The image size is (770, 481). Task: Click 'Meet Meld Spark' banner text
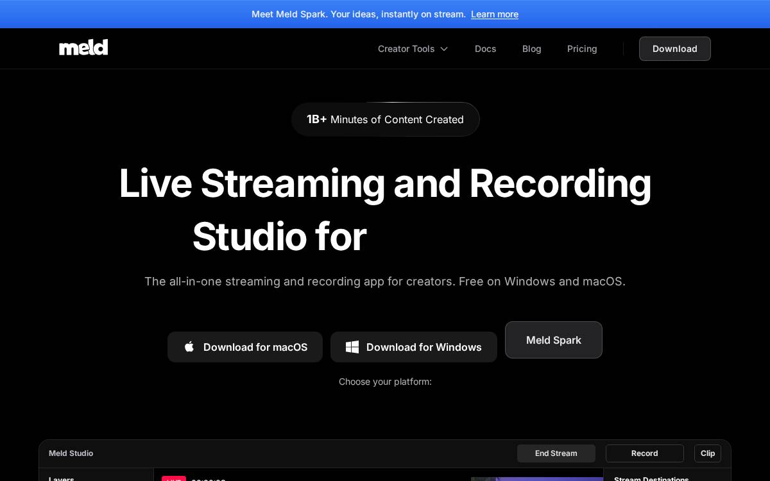click(x=359, y=14)
